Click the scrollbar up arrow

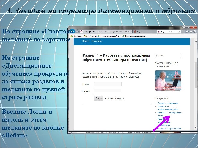coord(196,41)
